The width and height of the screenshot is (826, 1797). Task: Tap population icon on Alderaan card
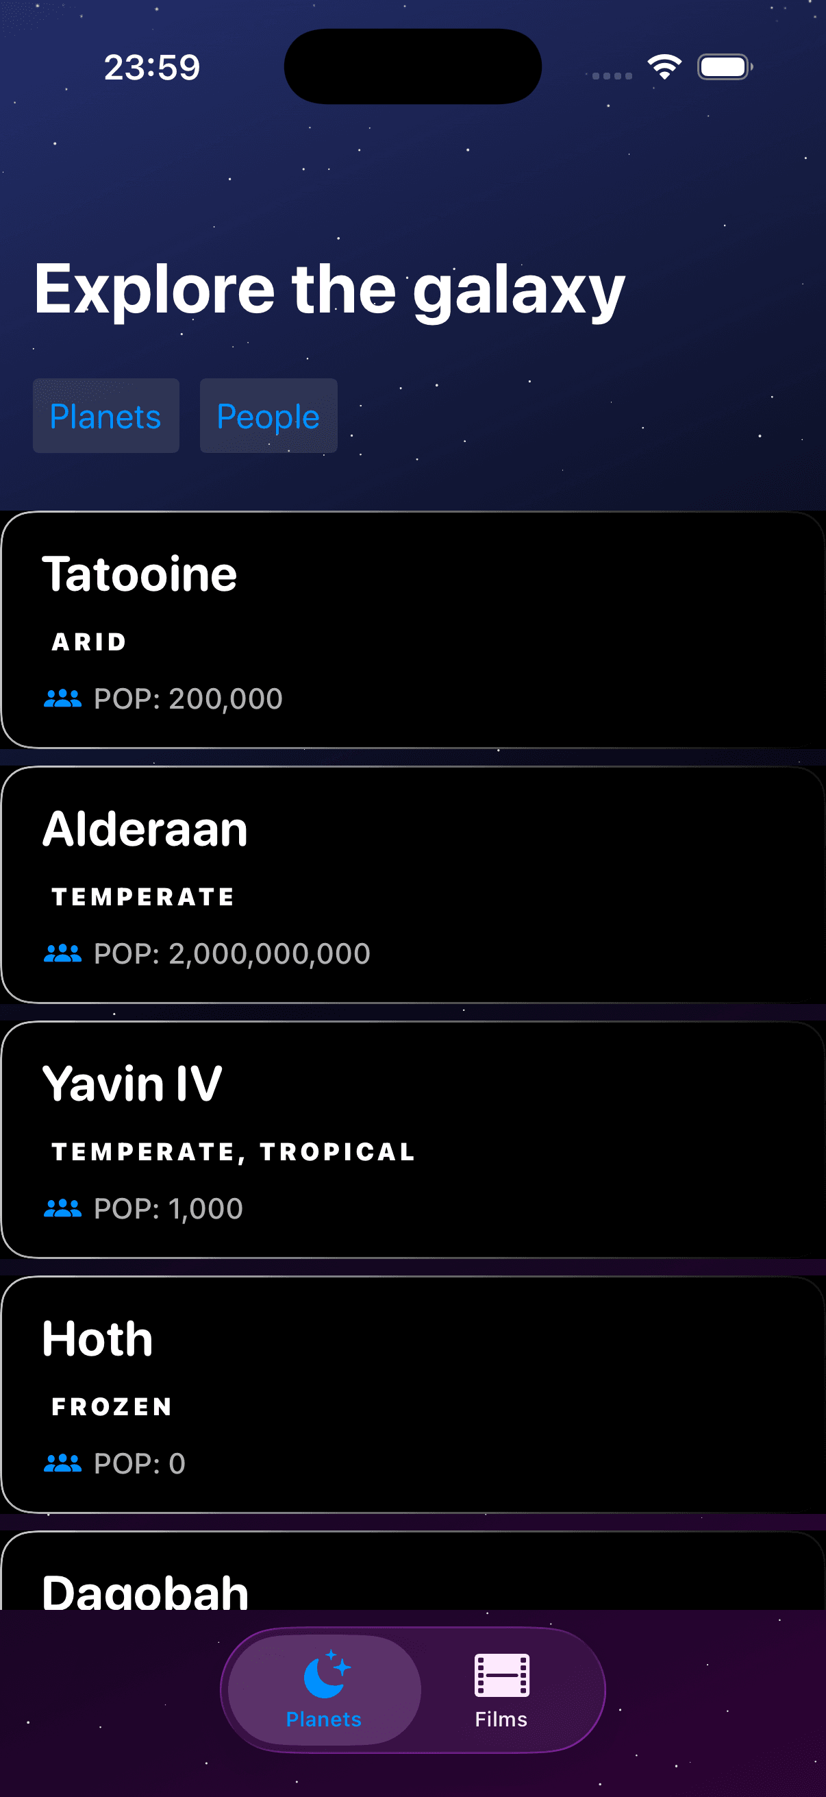point(63,953)
